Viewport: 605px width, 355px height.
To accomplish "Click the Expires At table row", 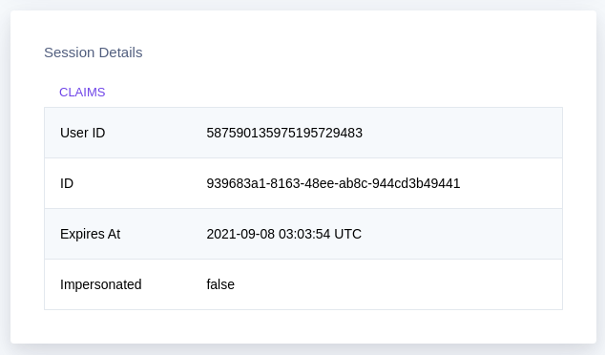I will click(x=303, y=234).
